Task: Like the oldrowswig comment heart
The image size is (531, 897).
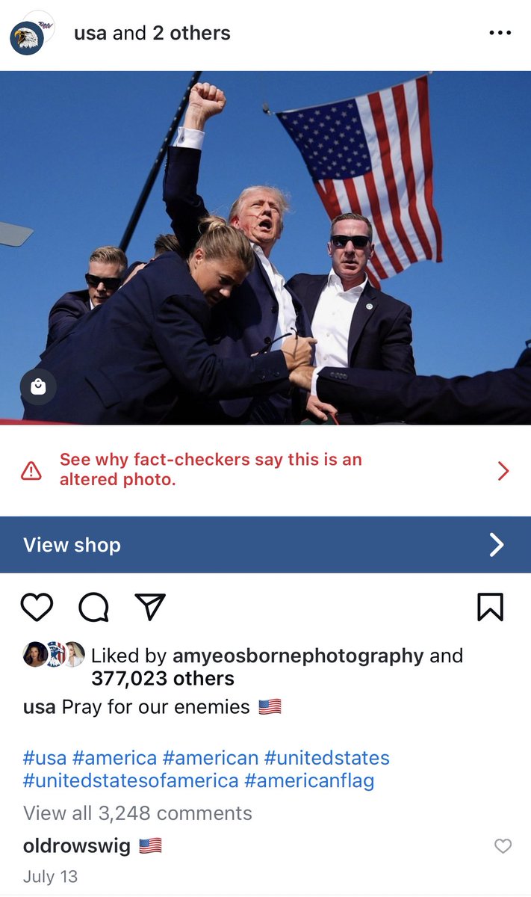Action: (x=503, y=845)
